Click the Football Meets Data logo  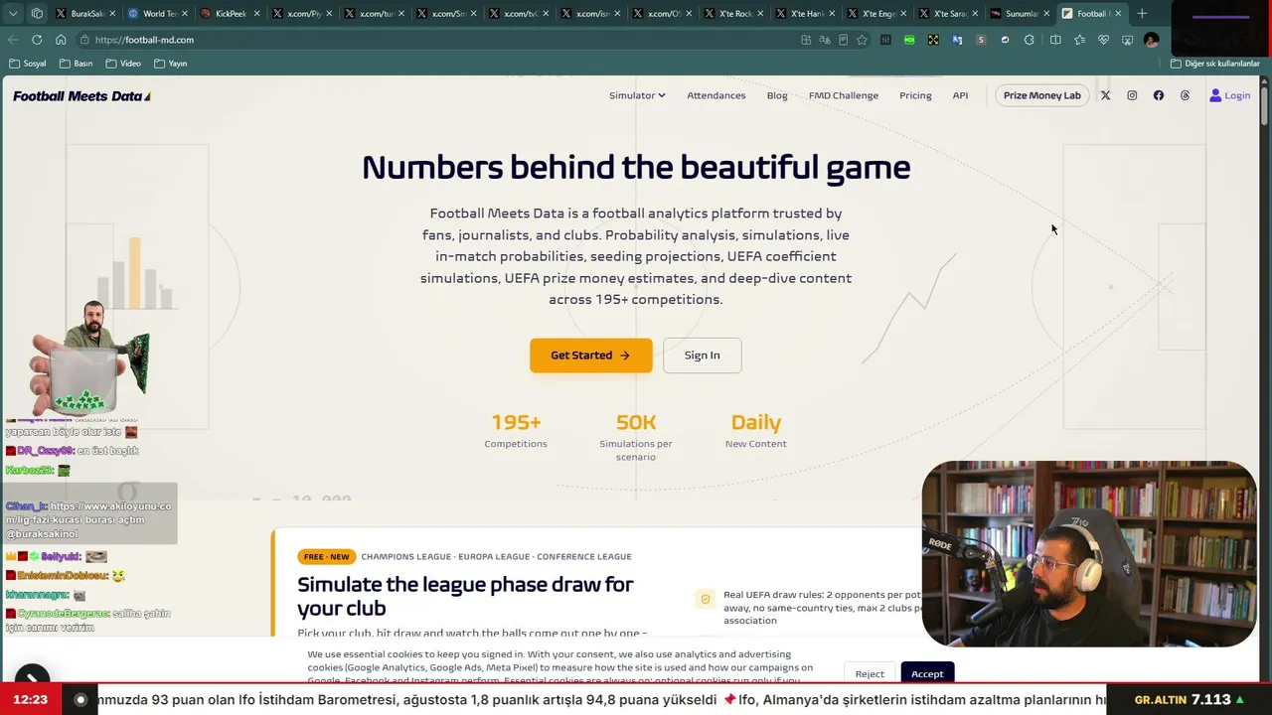81,96
